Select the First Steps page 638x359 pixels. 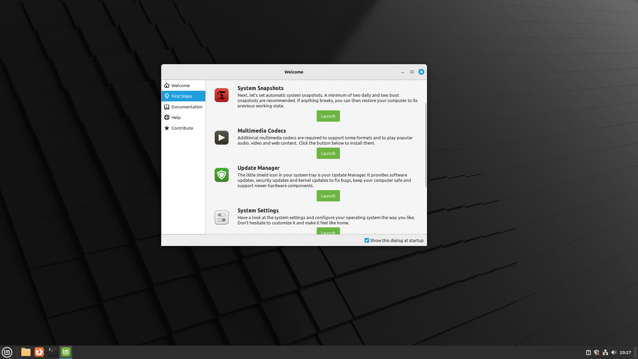click(x=183, y=96)
